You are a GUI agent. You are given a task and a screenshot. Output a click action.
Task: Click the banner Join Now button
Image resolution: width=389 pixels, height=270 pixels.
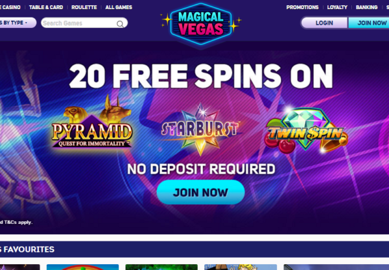click(201, 192)
